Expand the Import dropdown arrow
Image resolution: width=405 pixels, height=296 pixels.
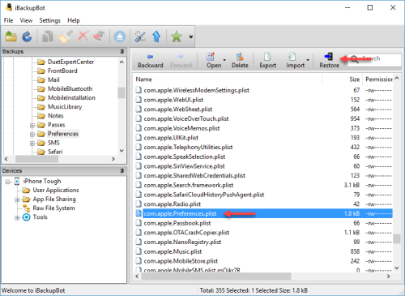[x=308, y=60]
